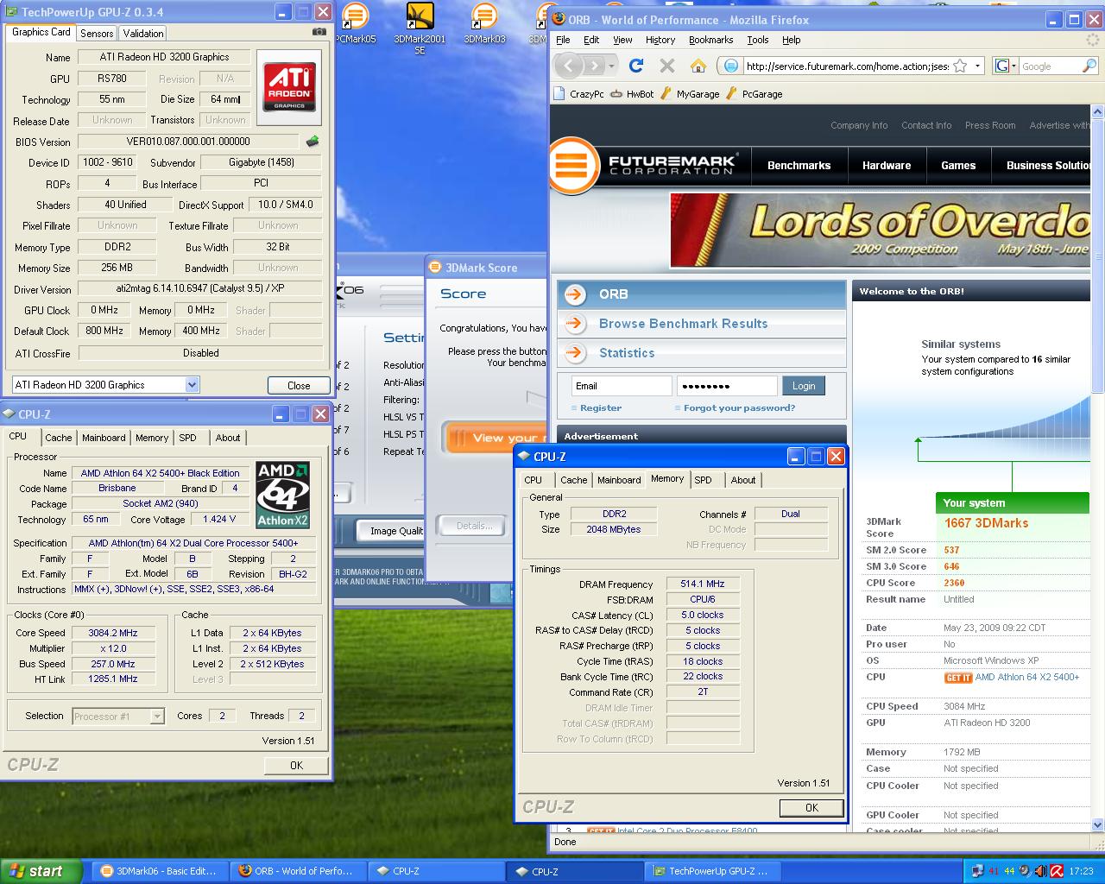This screenshot has height=884, width=1105.
Task: Click arrow icon beside Browse Benchmark Results
Action: point(575,324)
